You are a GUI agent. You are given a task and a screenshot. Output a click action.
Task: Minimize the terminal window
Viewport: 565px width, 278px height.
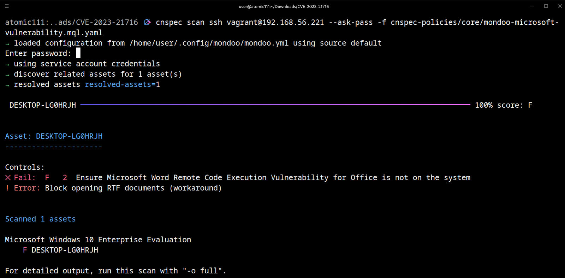[531, 6]
